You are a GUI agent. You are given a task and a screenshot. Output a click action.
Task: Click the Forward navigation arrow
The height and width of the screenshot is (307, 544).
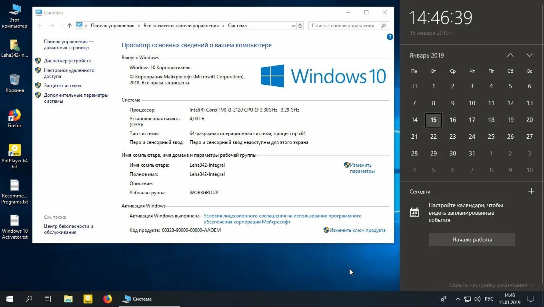52,26
